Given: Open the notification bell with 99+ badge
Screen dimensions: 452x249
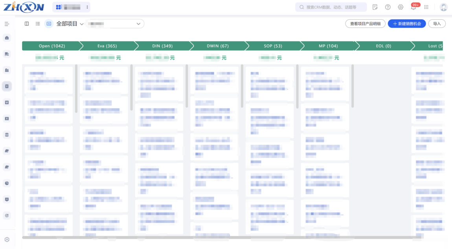Looking at the screenshot, I should point(413,7).
